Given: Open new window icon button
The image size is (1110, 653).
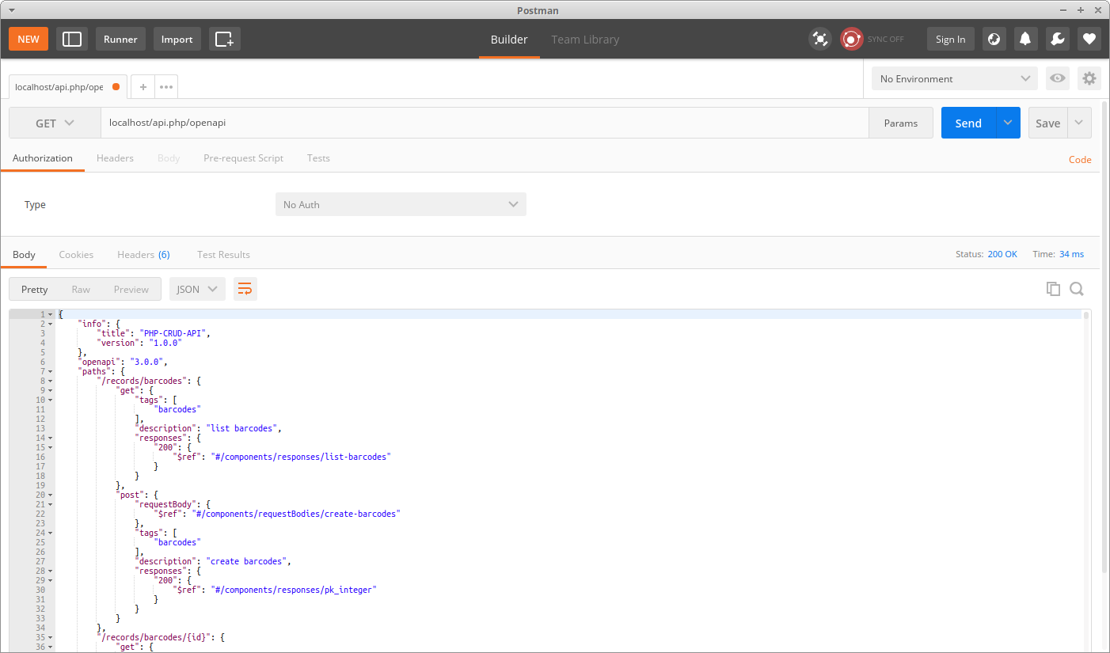Looking at the screenshot, I should pos(225,39).
